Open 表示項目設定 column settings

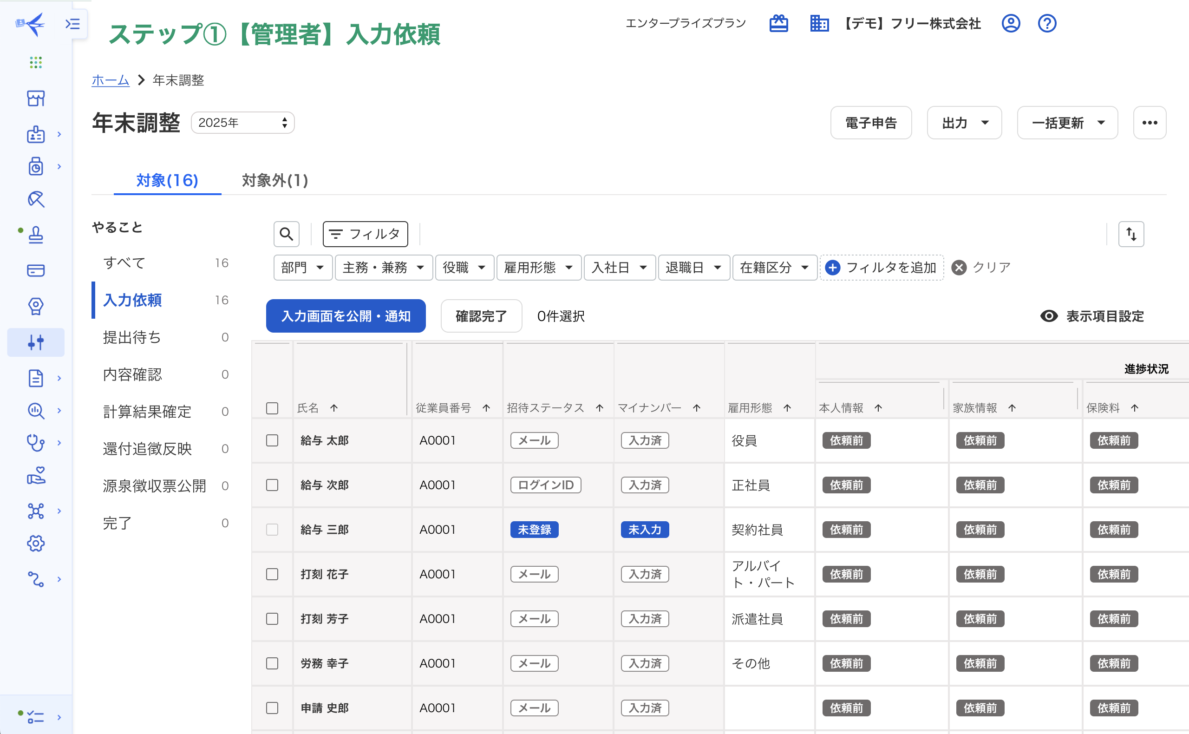point(1092,316)
